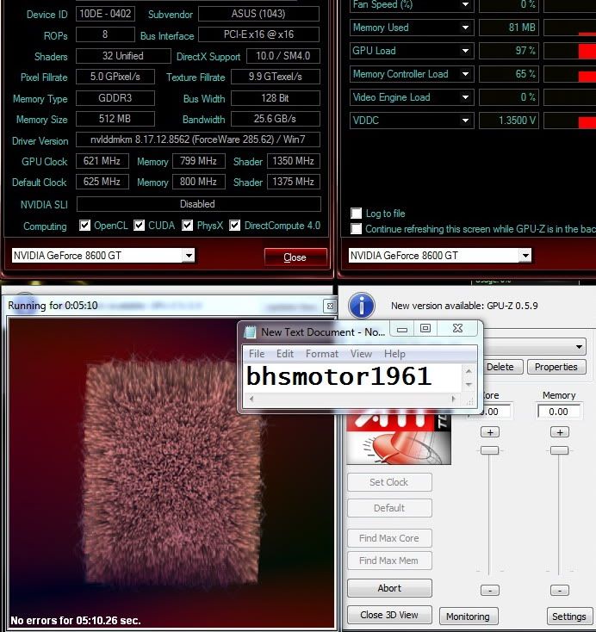Click Delete profile button

500,367
